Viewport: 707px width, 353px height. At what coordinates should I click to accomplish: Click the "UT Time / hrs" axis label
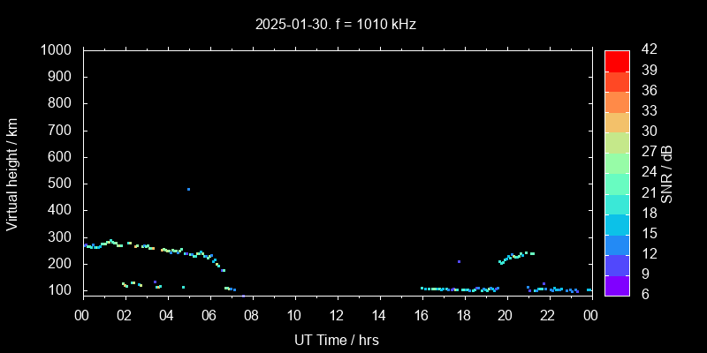tap(336, 339)
